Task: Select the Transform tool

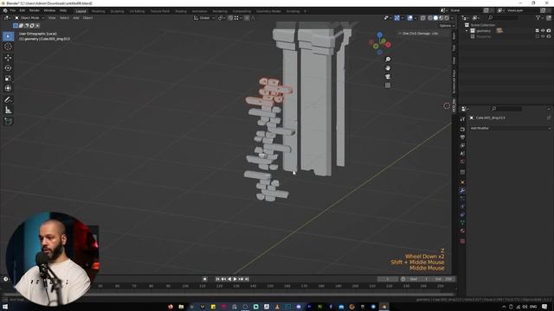Action: point(8,88)
